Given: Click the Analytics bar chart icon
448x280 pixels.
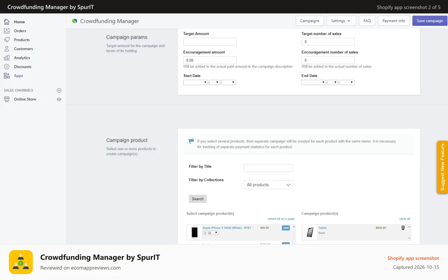Looking at the screenshot, I should (7, 58).
